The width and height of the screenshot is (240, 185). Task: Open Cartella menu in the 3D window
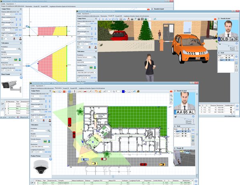coord(79,14)
